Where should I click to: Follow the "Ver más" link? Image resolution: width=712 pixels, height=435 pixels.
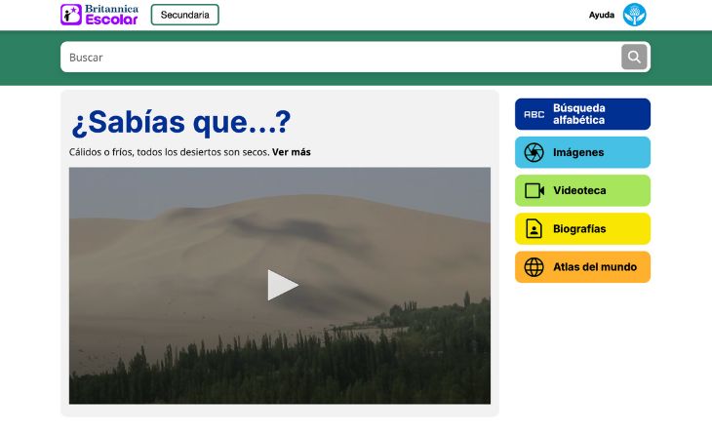point(292,152)
